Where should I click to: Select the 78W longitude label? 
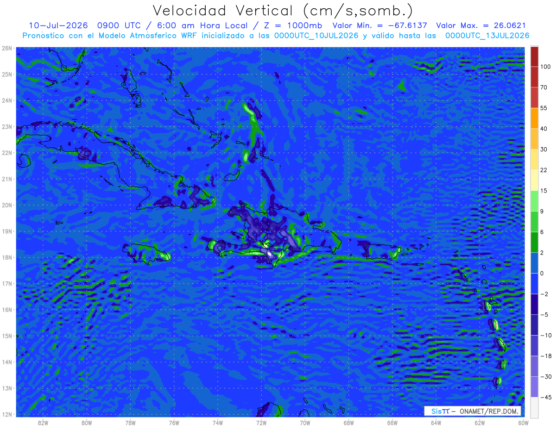coord(130,423)
